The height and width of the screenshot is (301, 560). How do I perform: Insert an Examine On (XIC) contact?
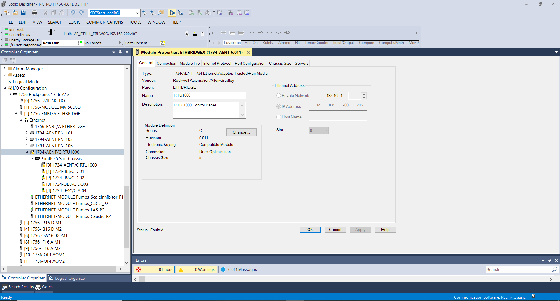click(x=252, y=33)
